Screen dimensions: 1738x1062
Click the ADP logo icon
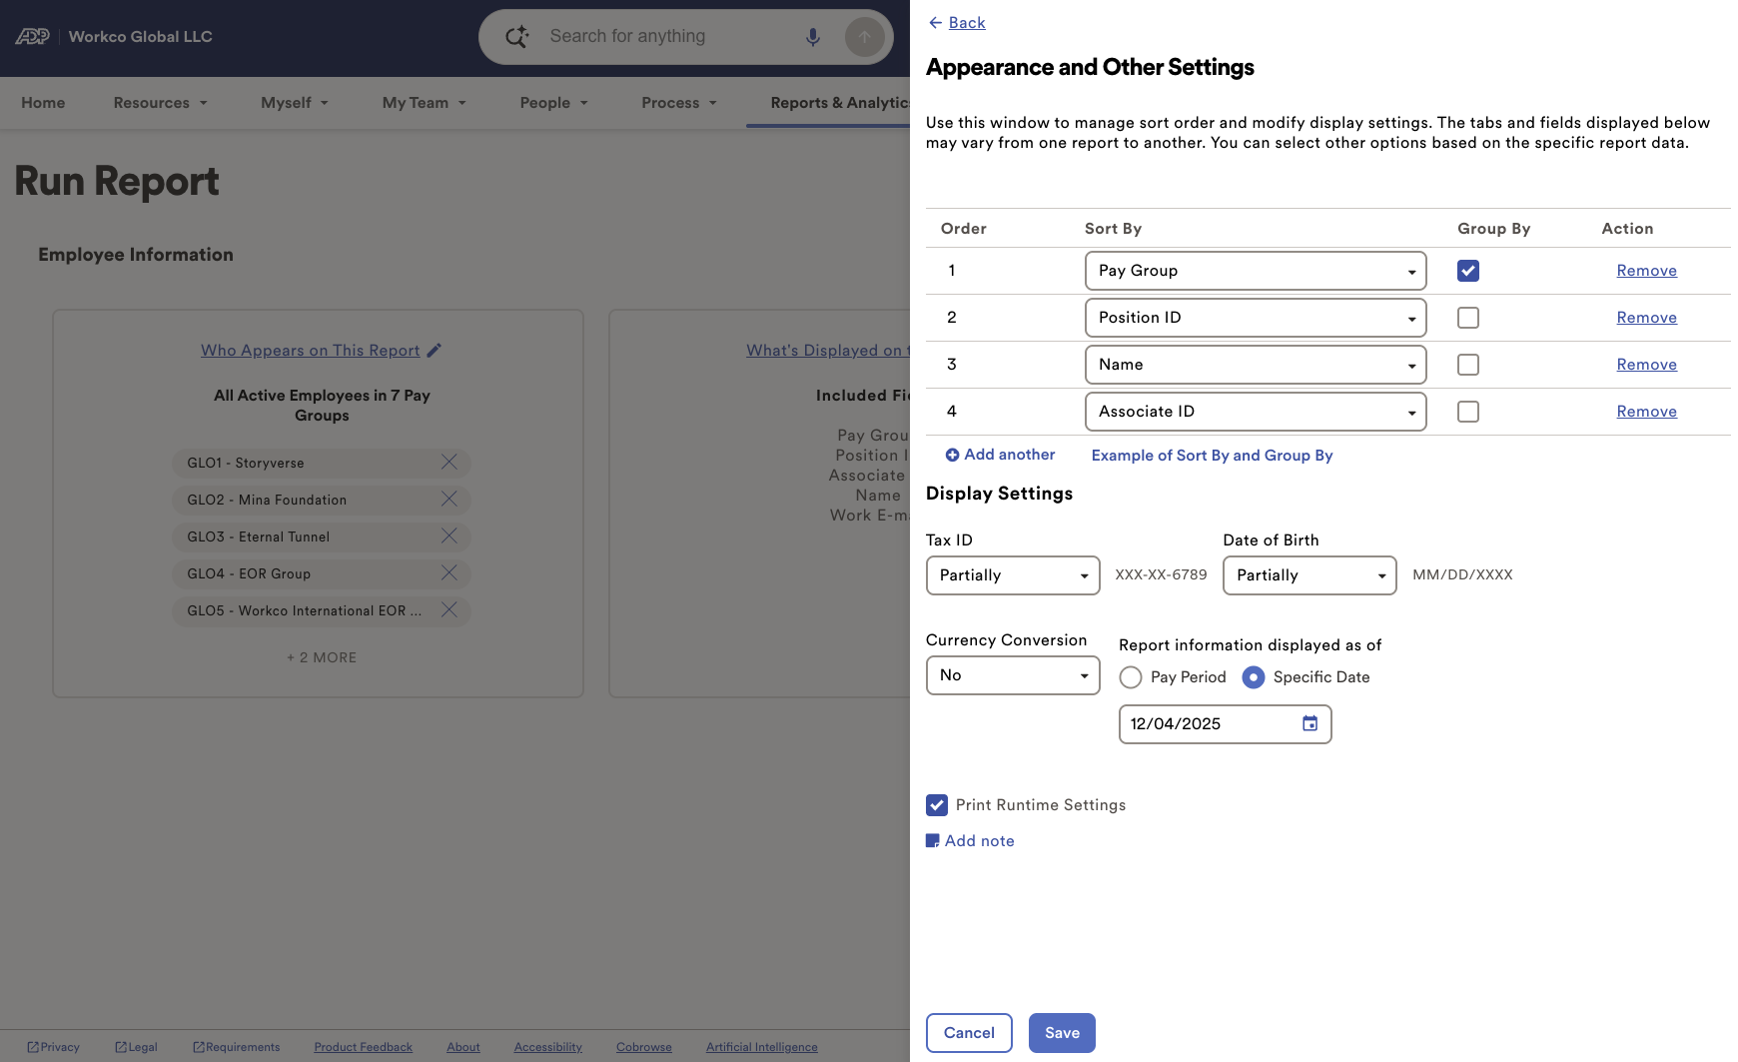coord(32,37)
